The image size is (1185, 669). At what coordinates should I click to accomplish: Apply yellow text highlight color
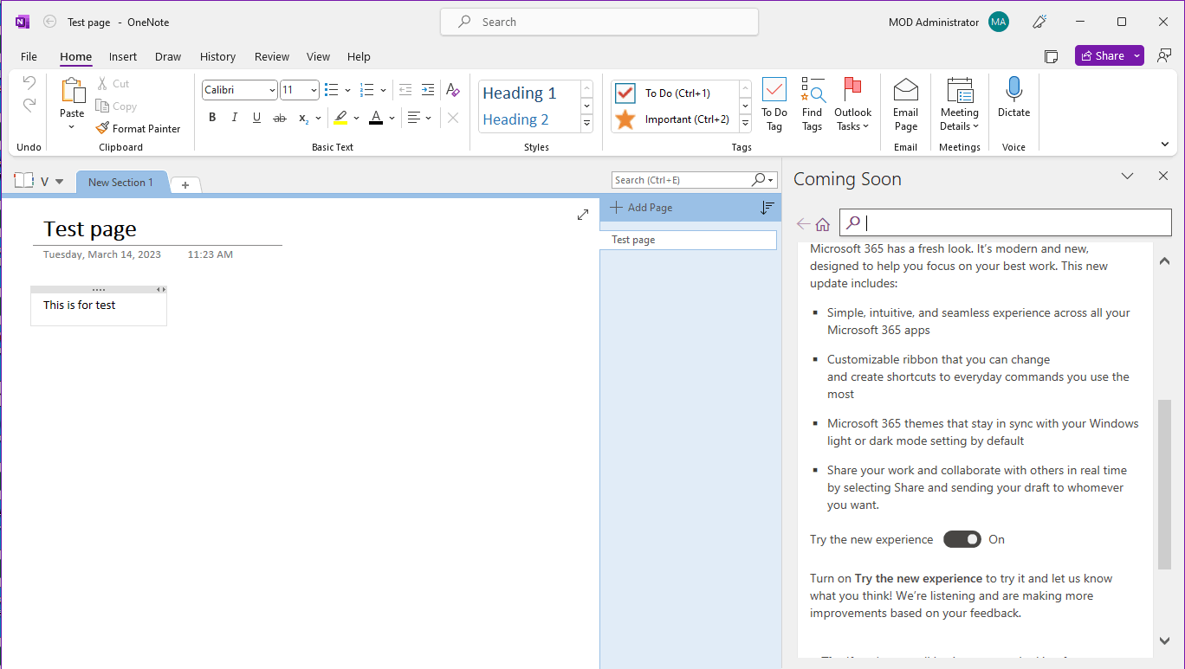(340, 118)
